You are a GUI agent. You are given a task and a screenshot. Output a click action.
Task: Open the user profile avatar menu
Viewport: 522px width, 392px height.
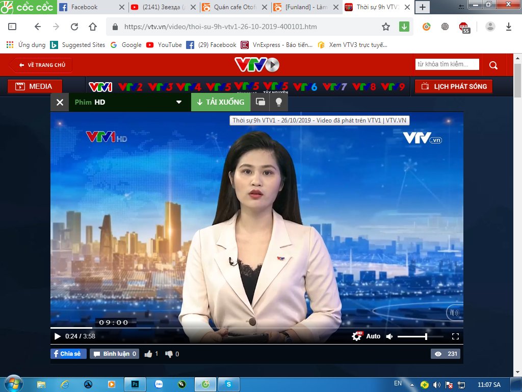[x=490, y=27]
